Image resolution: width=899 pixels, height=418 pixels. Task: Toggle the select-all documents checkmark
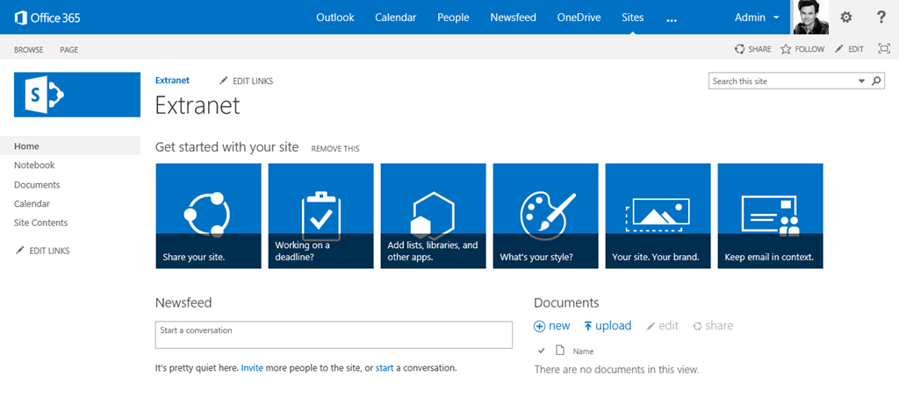click(541, 351)
